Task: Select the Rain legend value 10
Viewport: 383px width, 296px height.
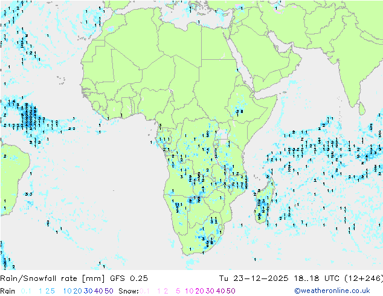Action: pyautogui.click(x=68, y=291)
